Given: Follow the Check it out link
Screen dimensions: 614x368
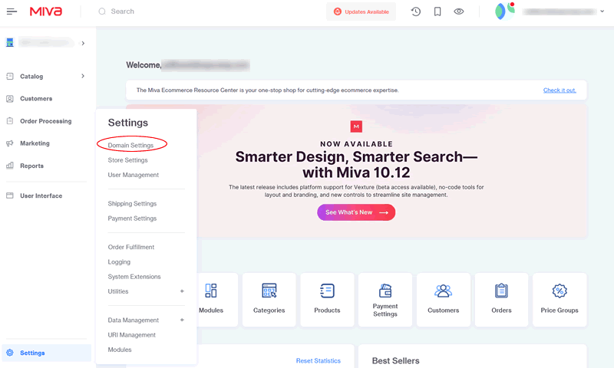Looking at the screenshot, I should (x=560, y=90).
